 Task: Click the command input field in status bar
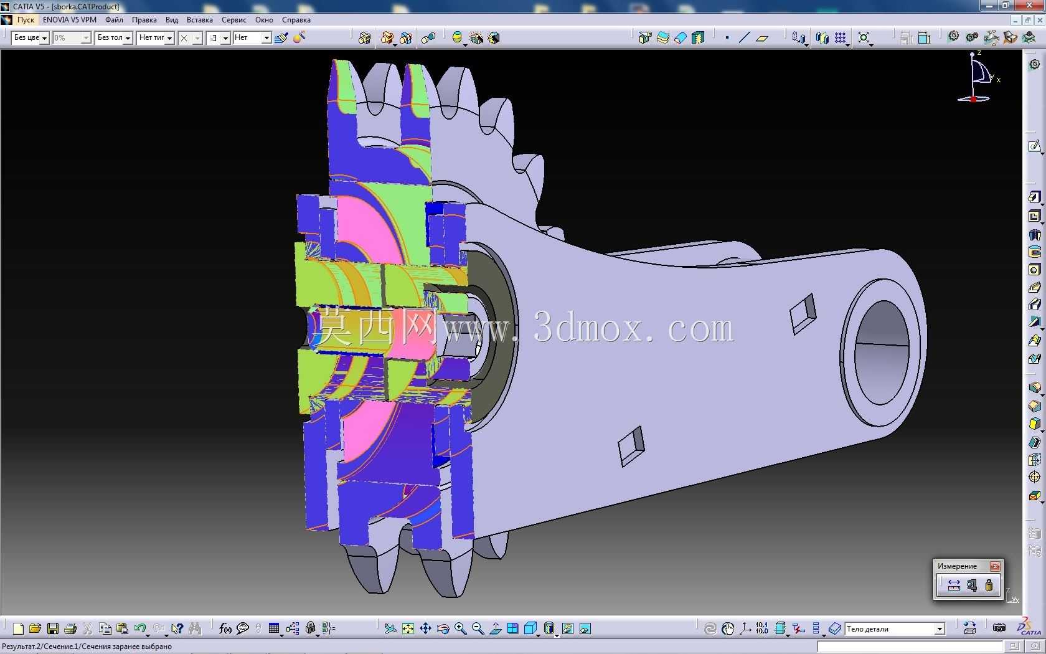(x=910, y=647)
